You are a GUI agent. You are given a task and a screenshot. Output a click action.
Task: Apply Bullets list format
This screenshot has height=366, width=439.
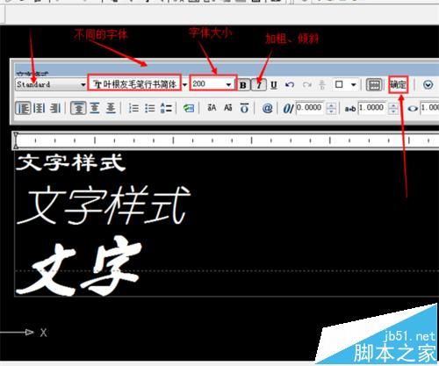[150, 108]
